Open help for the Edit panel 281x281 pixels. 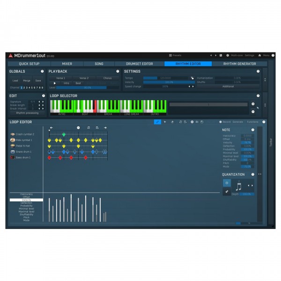point(44,96)
